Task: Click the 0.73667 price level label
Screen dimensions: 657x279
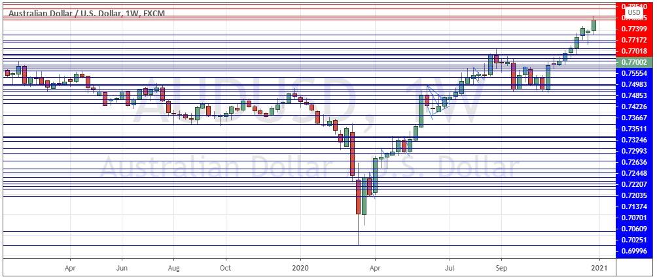Action: pyautogui.click(x=635, y=118)
